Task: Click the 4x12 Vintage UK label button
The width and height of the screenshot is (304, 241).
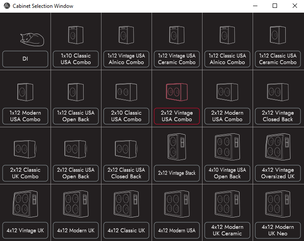Action: click(x=25, y=230)
